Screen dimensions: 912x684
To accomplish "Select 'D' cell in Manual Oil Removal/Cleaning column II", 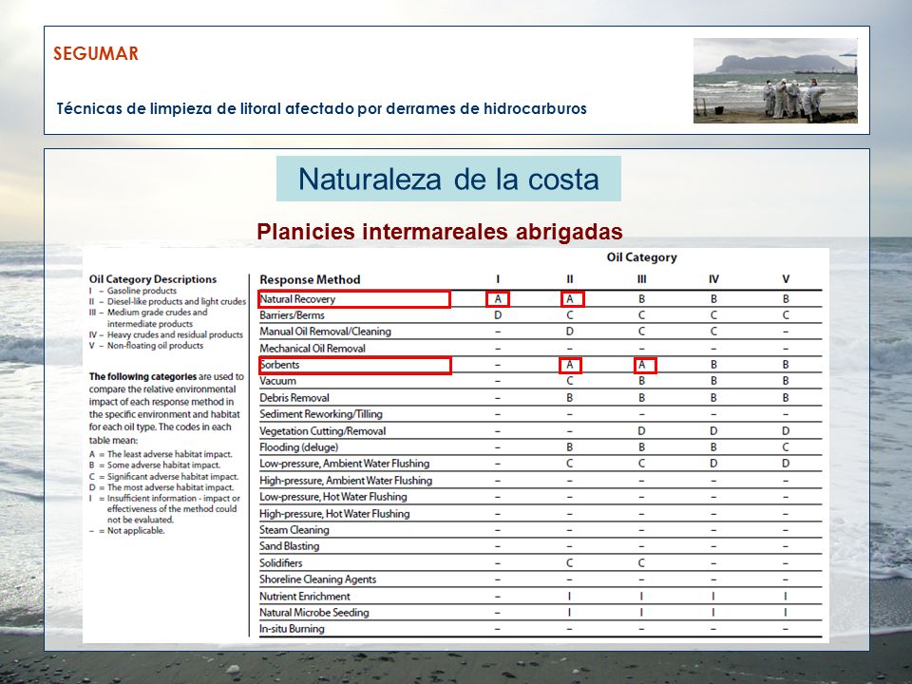I will [570, 332].
